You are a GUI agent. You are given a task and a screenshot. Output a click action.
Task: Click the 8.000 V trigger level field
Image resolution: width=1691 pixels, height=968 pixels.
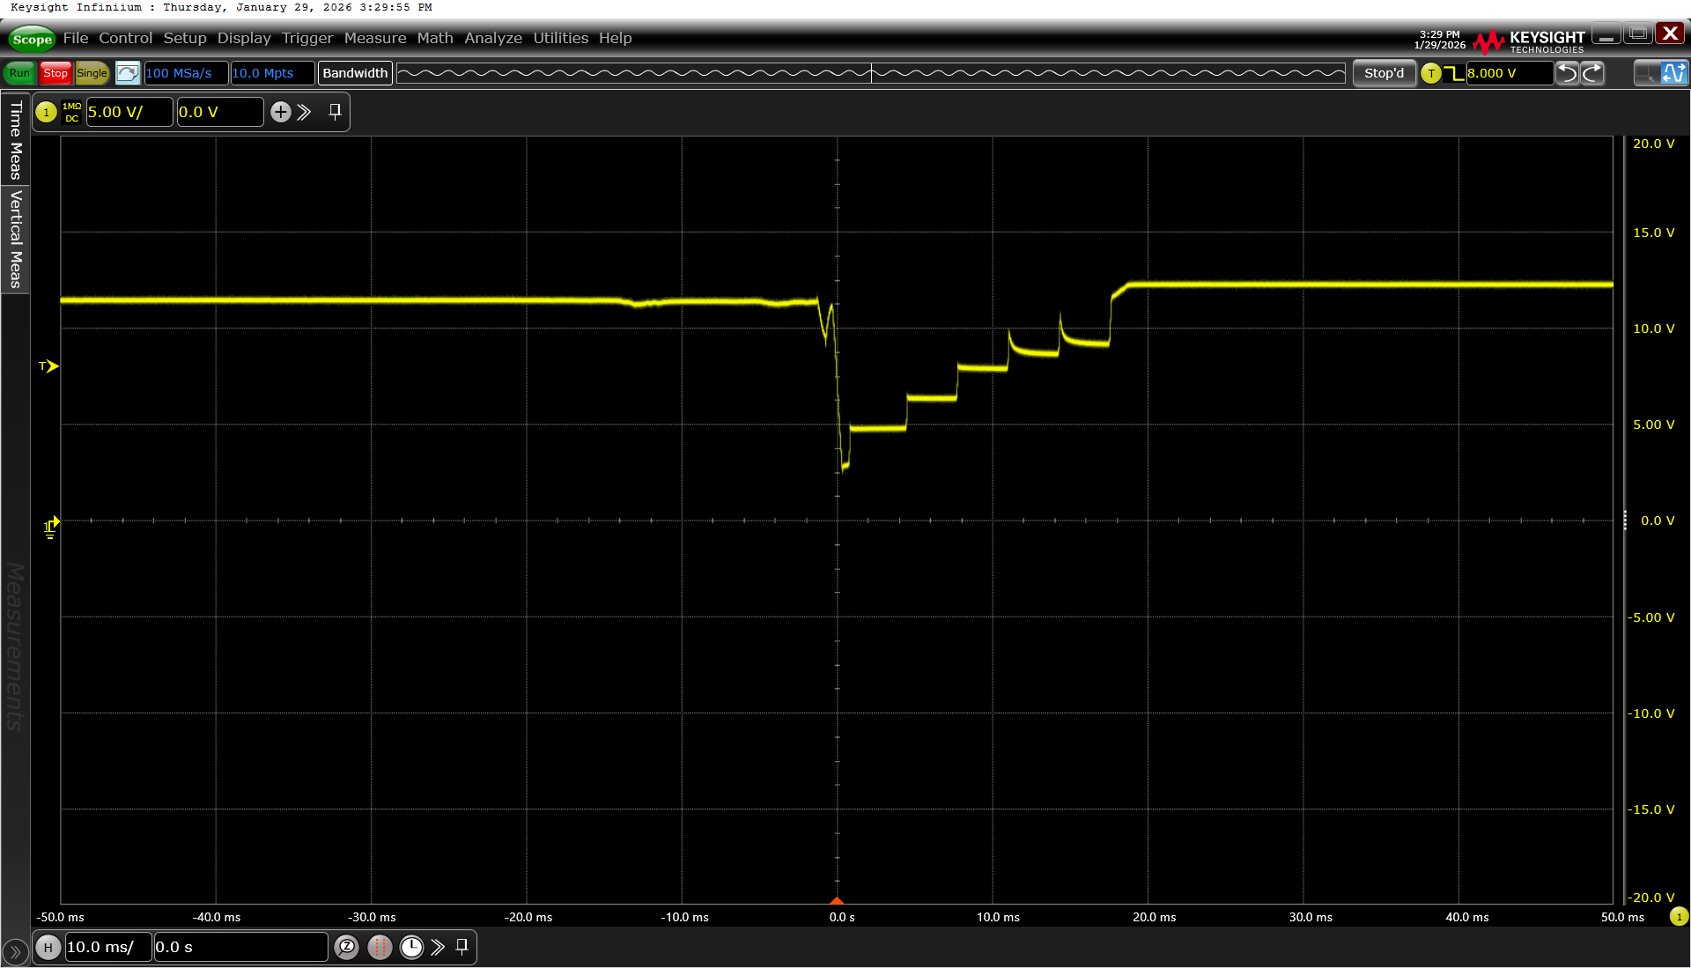click(x=1510, y=73)
